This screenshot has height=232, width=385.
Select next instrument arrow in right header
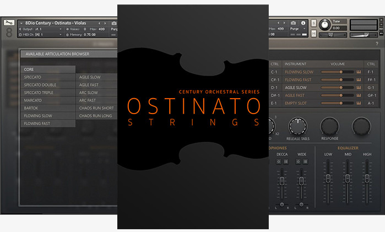click(284, 23)
